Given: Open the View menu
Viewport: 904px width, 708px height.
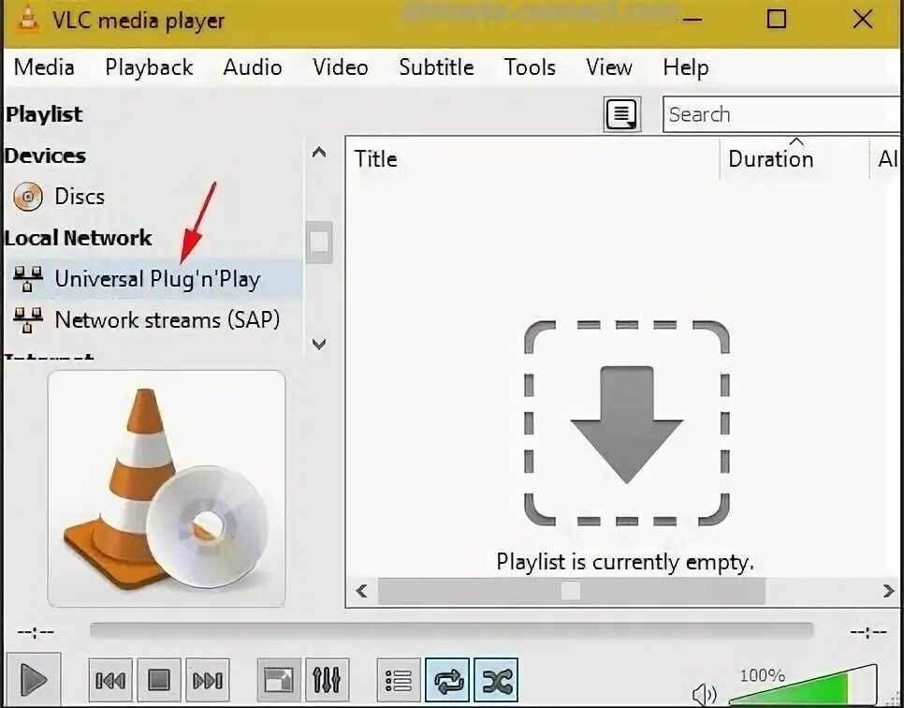Looking at the screenshot, I should click(x=609, y=67).
